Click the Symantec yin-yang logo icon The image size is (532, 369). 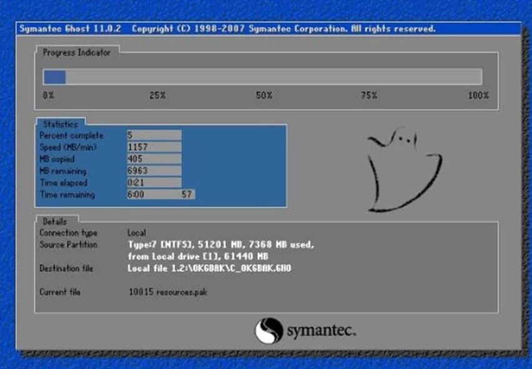(x=268, y=331)
